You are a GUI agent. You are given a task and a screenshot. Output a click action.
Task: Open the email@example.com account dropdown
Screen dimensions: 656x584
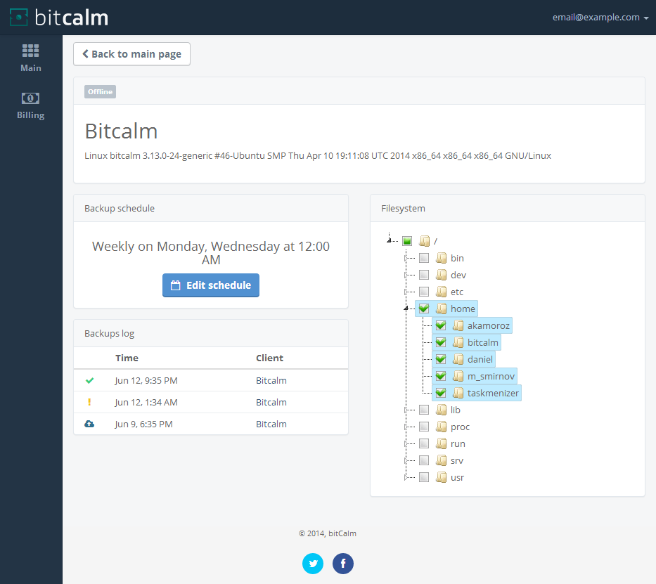[600, 17]
